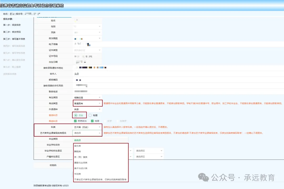Image resolution: width=284 pixels, height=189 pixels.
Task: Open 第七步：网上缴费 step
Action: point(12,67)
